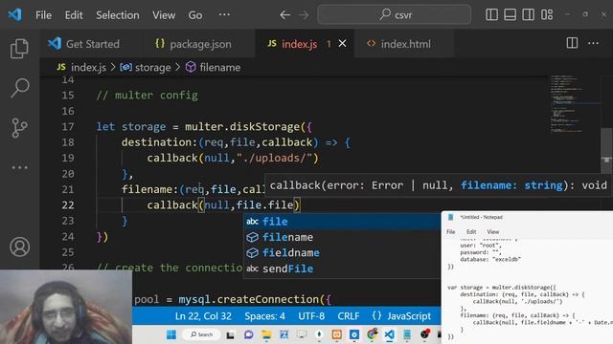
Task: Open File Explorer from the taskbar
Action: [266, 334]
